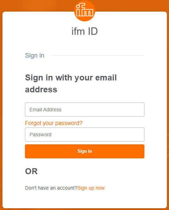169x210 pixels.
Task: Click the Email Address input field
Action: 85,110
